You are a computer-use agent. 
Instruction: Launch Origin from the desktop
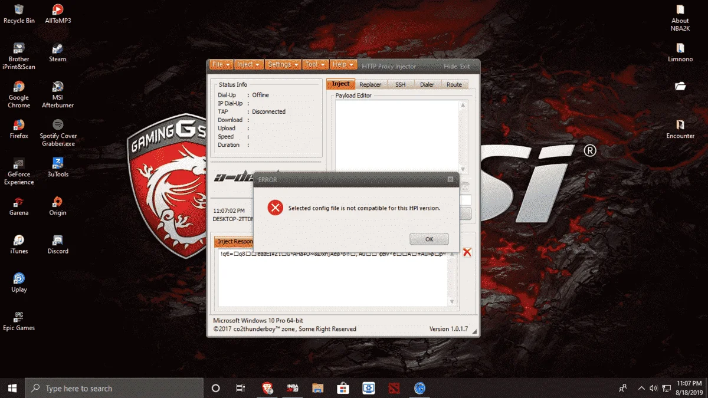click(58, 205)
